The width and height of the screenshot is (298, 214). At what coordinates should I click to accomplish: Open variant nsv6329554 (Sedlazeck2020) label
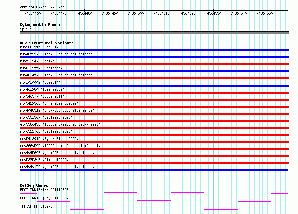point(46,68)
